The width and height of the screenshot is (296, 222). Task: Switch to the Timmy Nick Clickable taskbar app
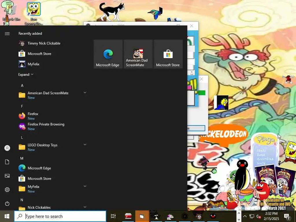[199, 216]
